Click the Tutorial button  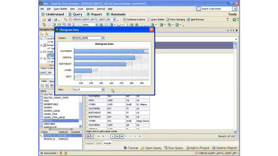pos(131,148)
